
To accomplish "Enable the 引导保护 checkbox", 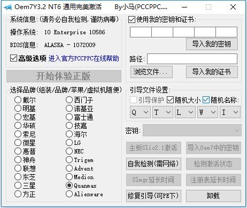I will tap(133, 100).
